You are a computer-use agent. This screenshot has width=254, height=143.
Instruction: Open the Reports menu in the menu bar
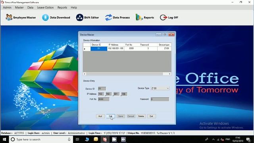click(62, 8)
